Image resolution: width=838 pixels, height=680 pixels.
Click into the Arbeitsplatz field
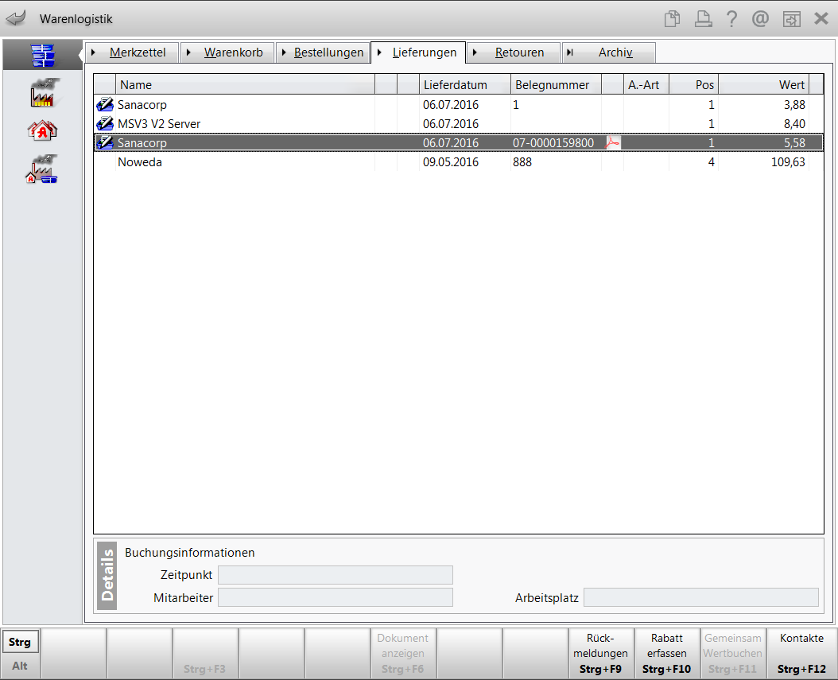[700, 597]
